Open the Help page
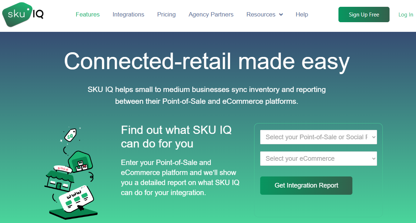 (x=302, y=14)
